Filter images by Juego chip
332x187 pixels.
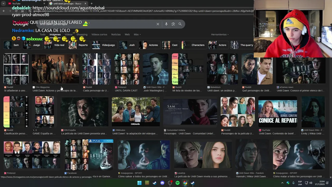pos(33,45)
